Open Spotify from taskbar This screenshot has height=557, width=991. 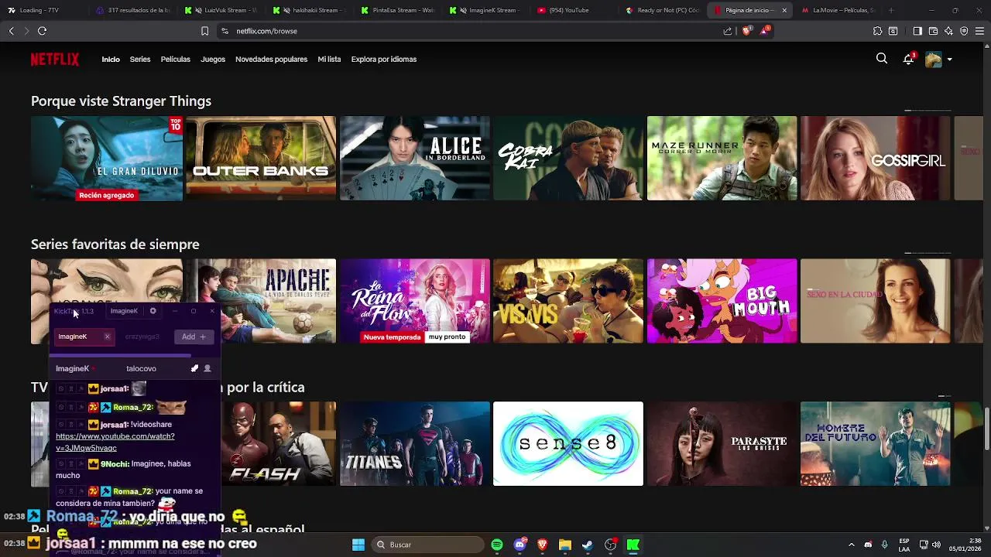[x=497, y=545]
